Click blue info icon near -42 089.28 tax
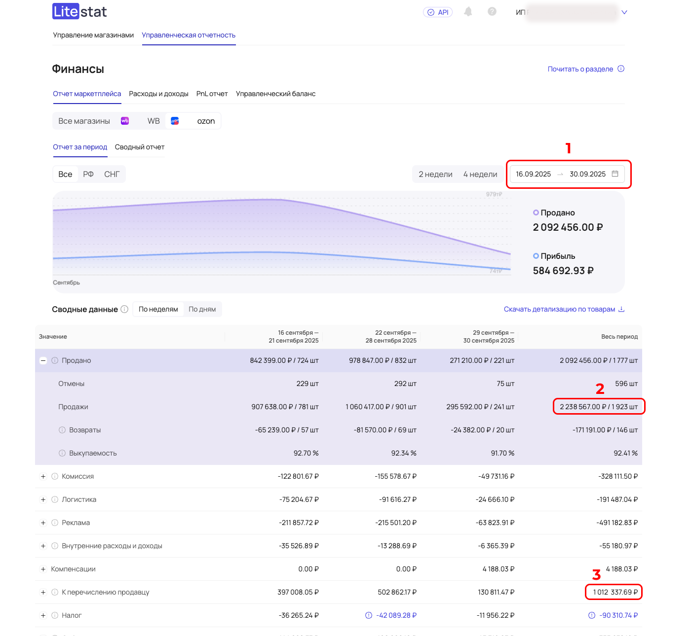This screenshot has height=636, width=692. pyautogui.click(x=368, y=615)
